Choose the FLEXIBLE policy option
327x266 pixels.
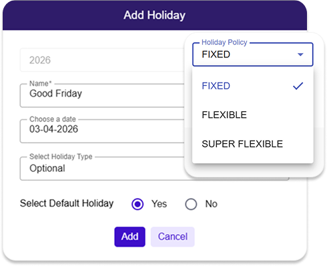(x=253, y=115)
